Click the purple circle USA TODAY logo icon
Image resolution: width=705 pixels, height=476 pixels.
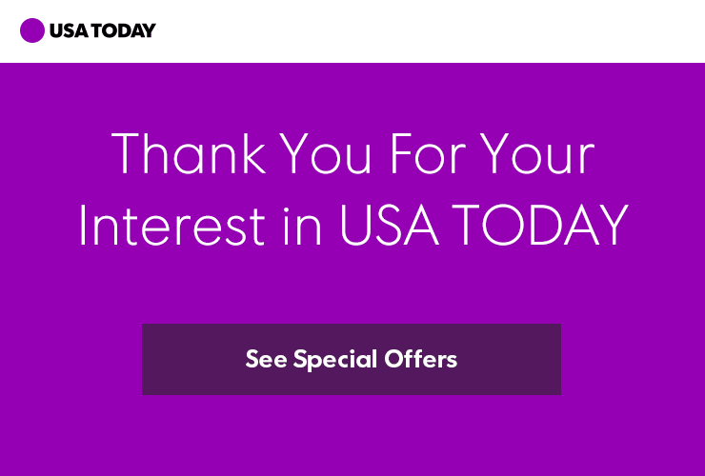pos(32,30)
